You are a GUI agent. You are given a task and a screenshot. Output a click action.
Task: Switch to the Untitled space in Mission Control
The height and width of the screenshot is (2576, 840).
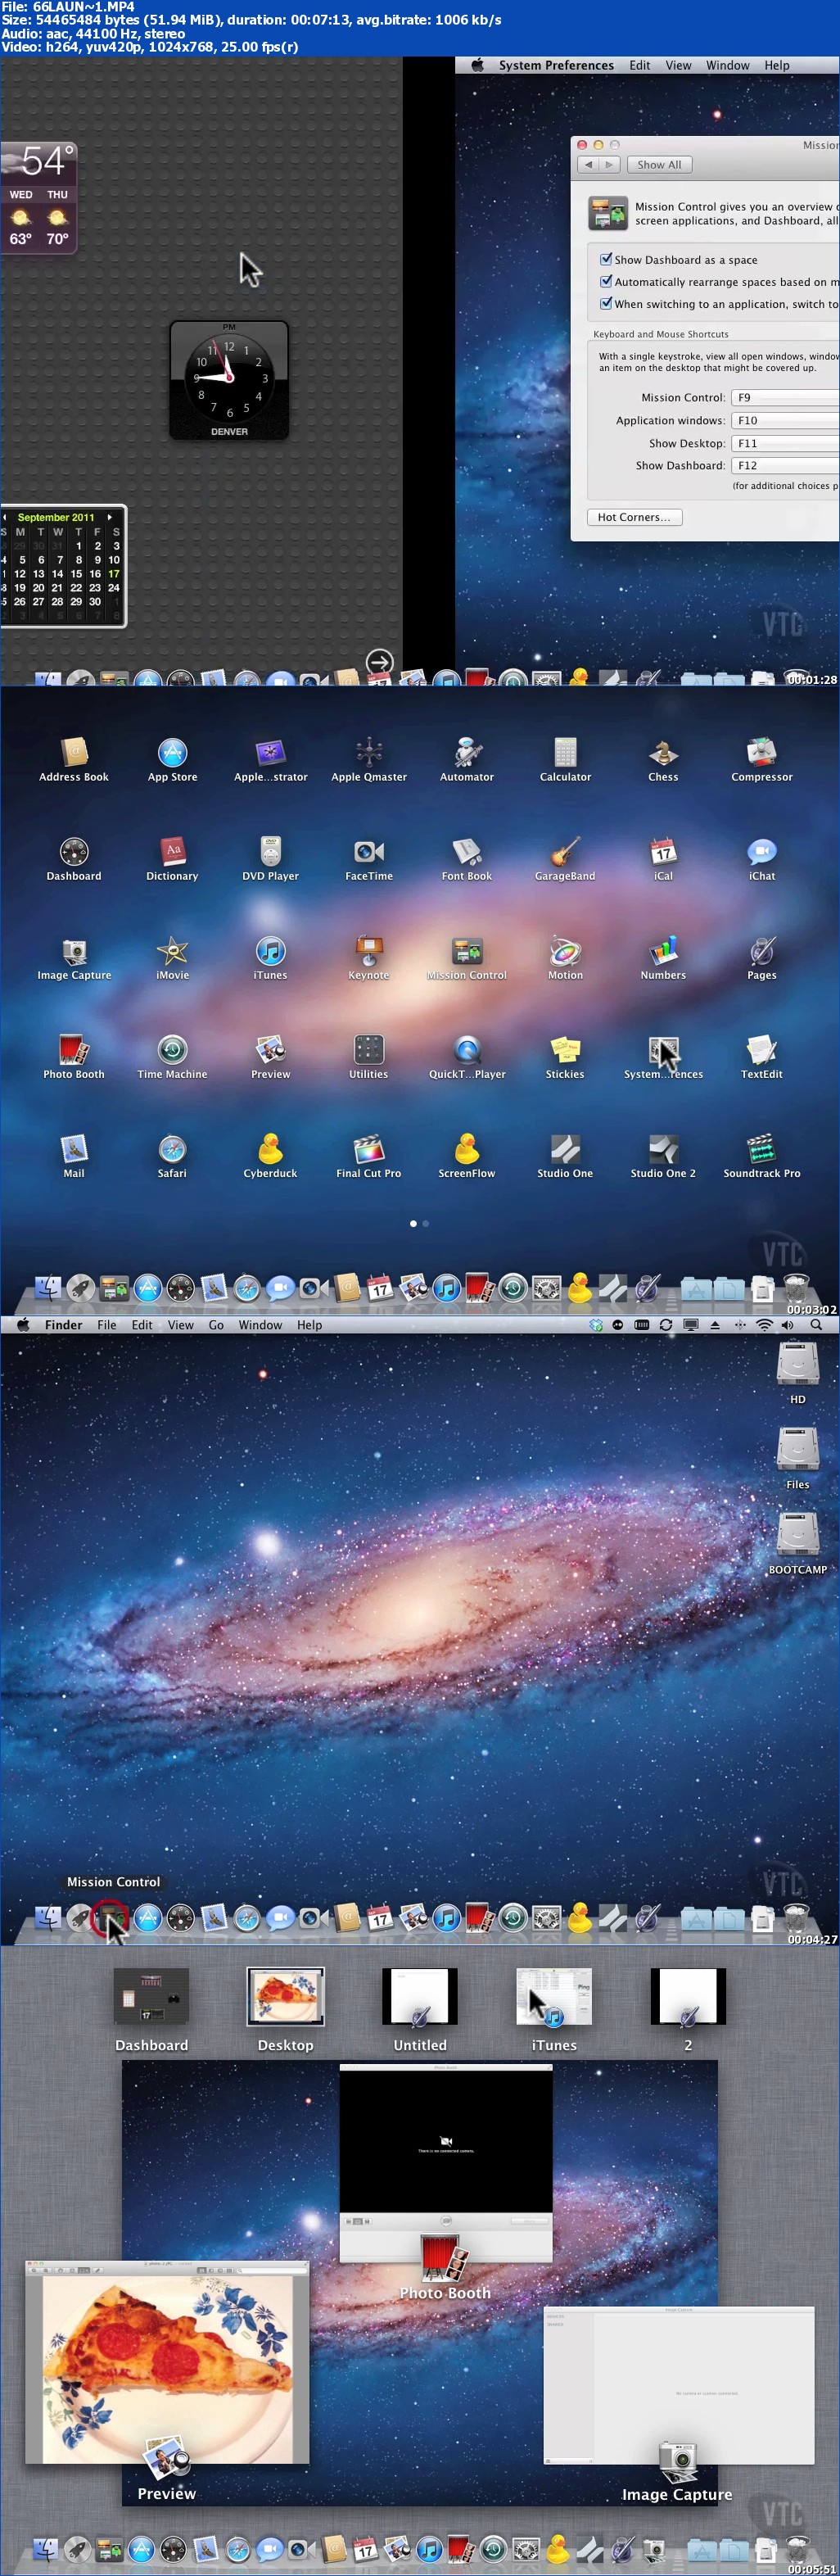(420, 1998)
